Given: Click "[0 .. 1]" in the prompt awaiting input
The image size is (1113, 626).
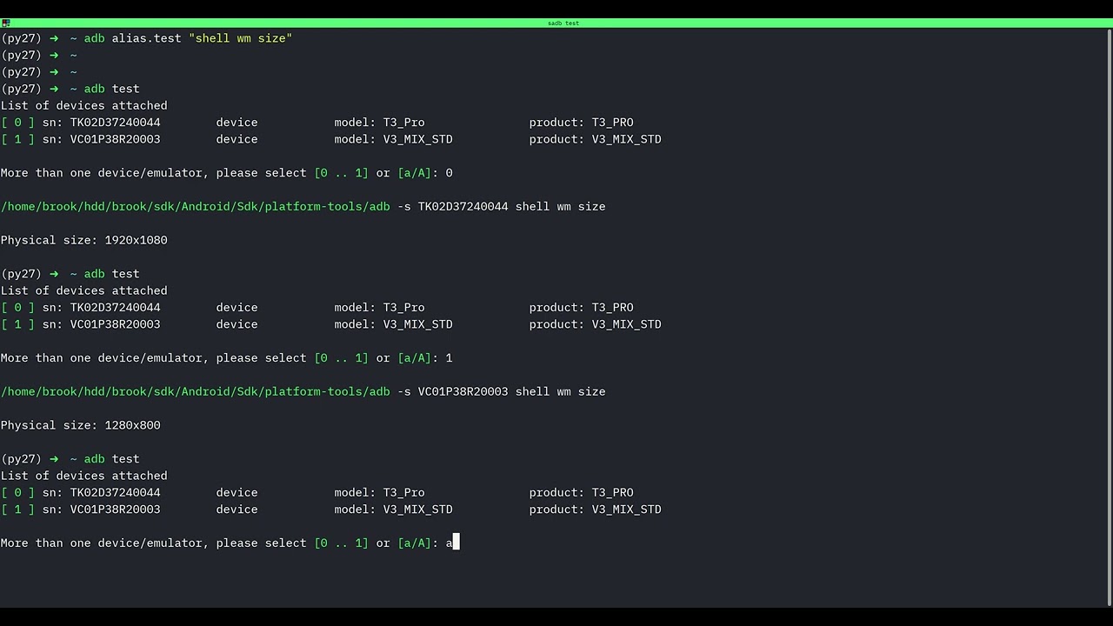Looking at the screenshot, I should [x=341, y=543].
